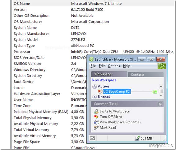Click Mark Read task
The height and width of the screenshot is (150, 176).
tap(108, 127)
